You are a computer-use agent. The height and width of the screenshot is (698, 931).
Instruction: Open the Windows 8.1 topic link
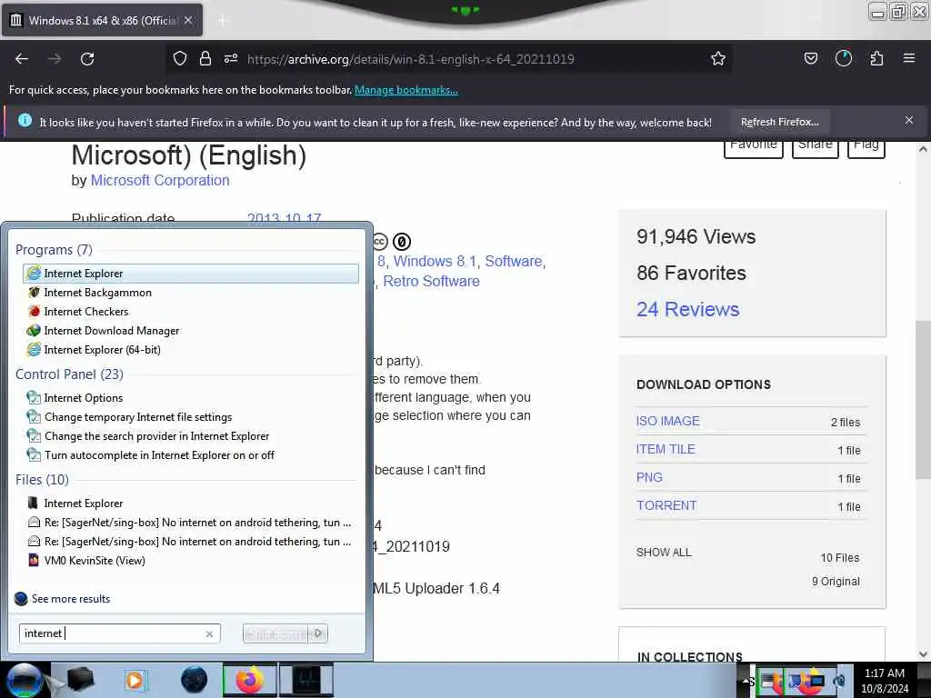435,261
